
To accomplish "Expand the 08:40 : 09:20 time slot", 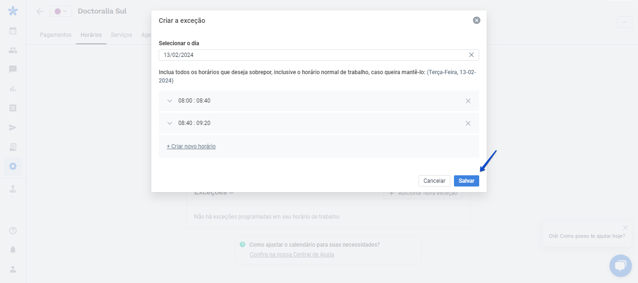I will tap(170, 123).
